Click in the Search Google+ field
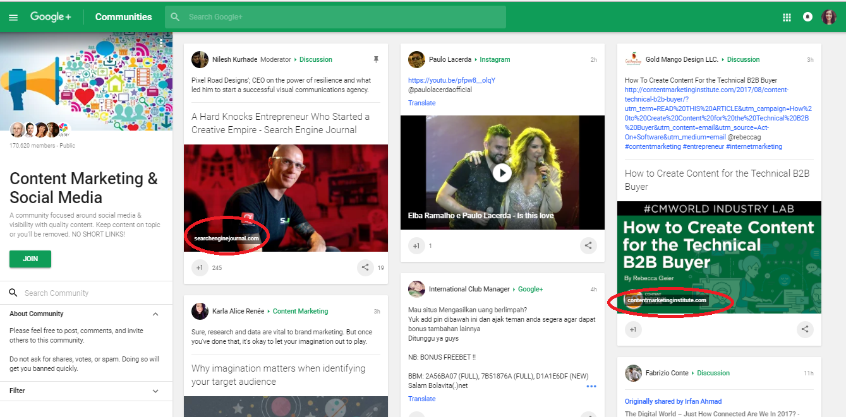The image size is (846, 417). [335, 17]
